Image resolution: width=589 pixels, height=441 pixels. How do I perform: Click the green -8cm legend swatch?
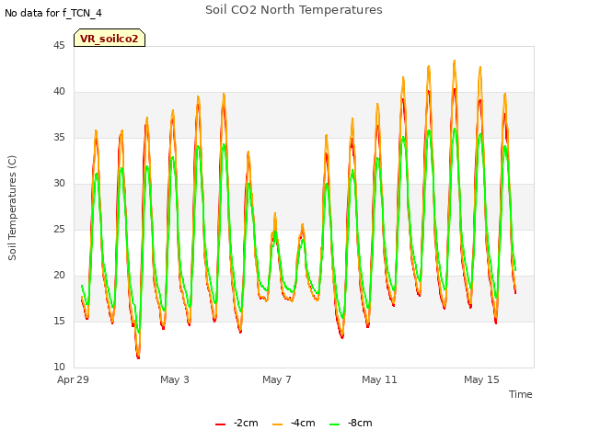click(x=334, y=424)
